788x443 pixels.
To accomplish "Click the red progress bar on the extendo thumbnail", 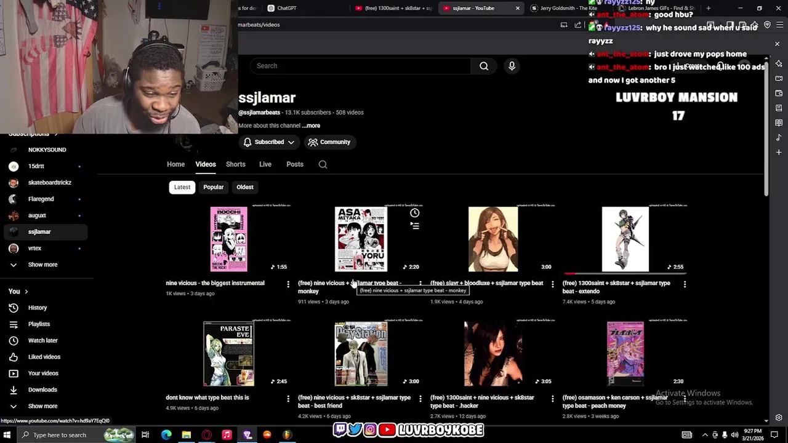I will pos(569,273).
